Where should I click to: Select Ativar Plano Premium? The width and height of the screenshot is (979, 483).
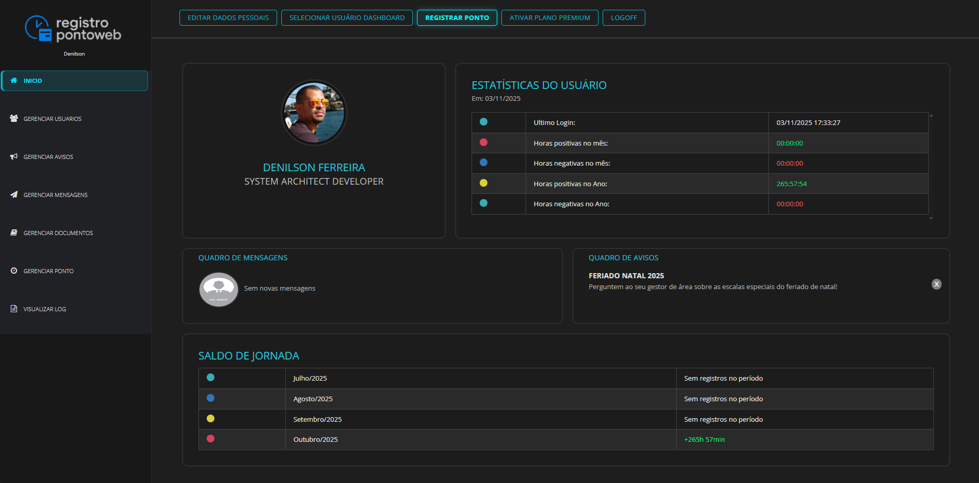549,18
